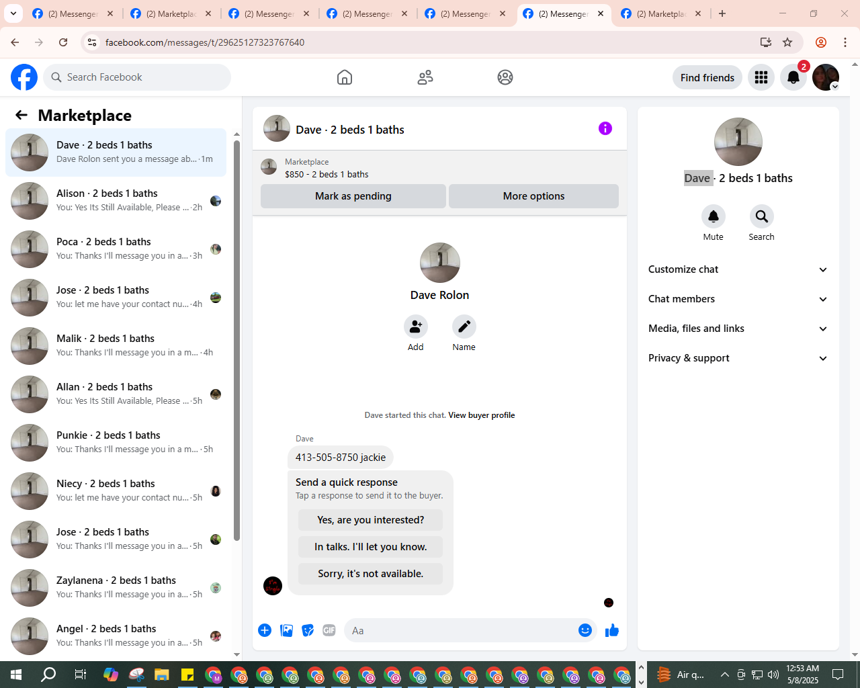Image resolution: width=860 pixels, height=688 pixels.
Task: Search in conversation magnifier icon
Action: [x=762, y=216]
